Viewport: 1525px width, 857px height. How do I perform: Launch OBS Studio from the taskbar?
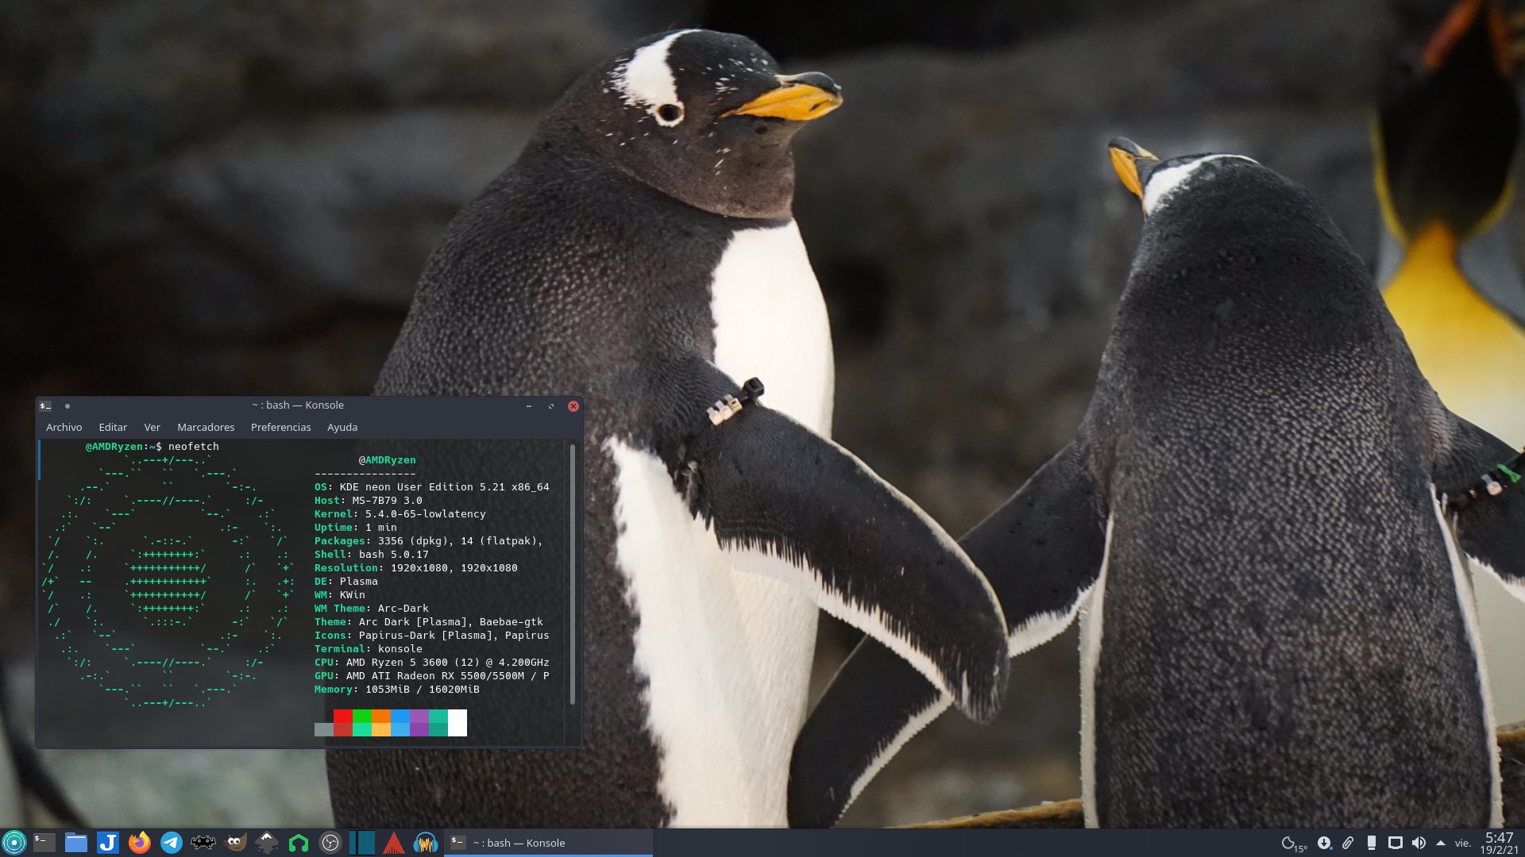click(x=330, y=843)
